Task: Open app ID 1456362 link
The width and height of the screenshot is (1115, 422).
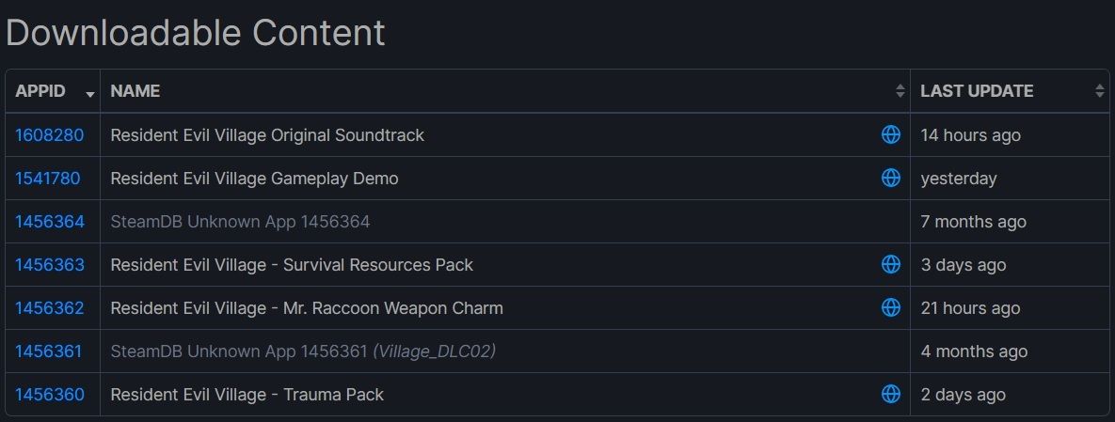Action: tap(49, 308)
